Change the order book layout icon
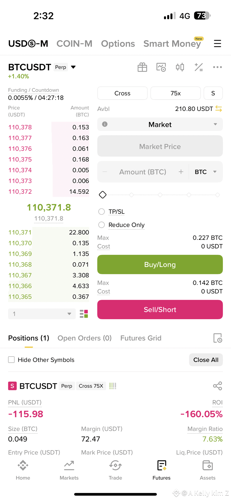Image resolution: width=231 pixels, height=500 pixels. tap(84, 314)
